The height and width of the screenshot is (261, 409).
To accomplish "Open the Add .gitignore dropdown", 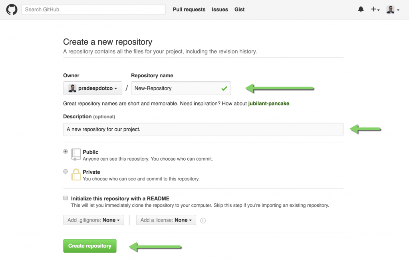I will 93,220.
